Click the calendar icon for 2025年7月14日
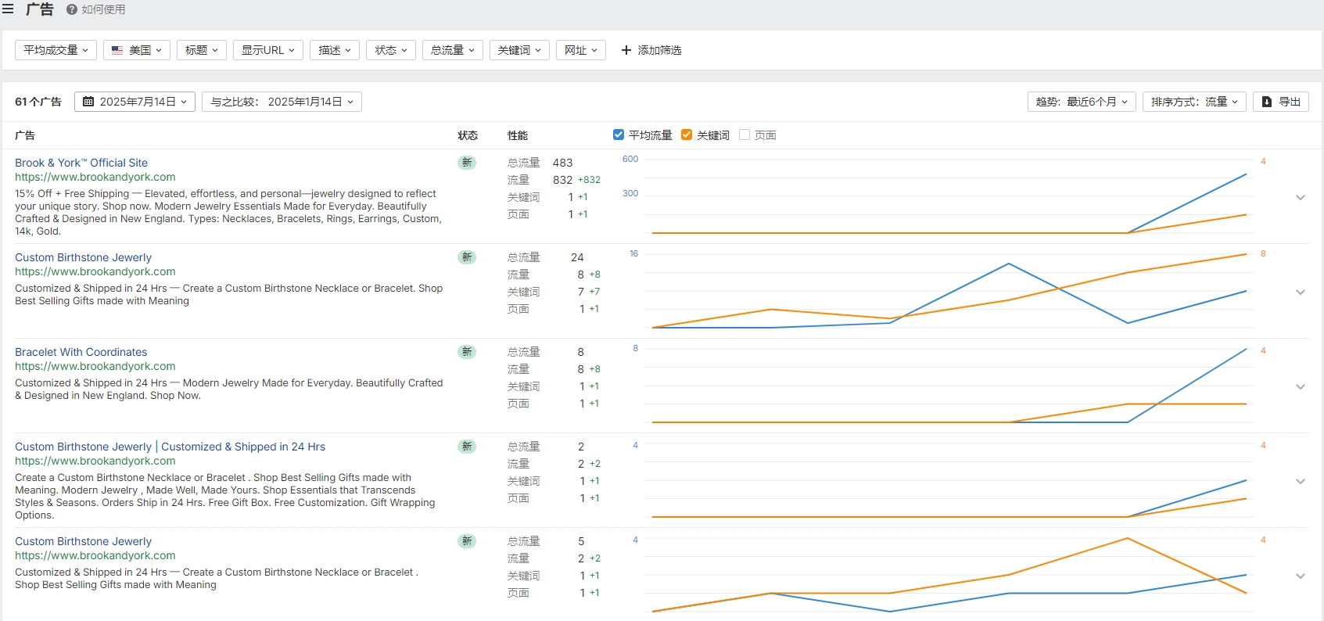Viewport: 1324px width, 621px height. 88,102
